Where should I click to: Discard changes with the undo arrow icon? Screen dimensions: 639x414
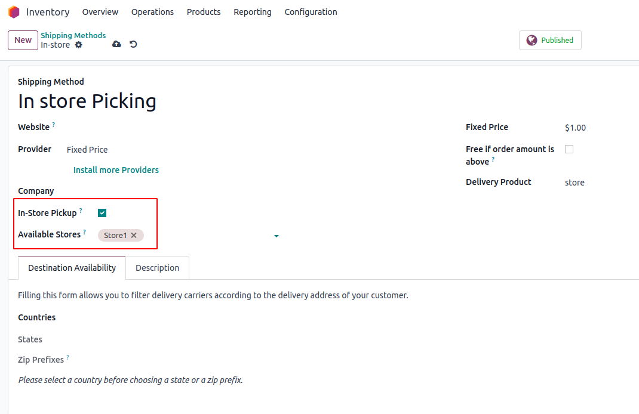[133, 44]
